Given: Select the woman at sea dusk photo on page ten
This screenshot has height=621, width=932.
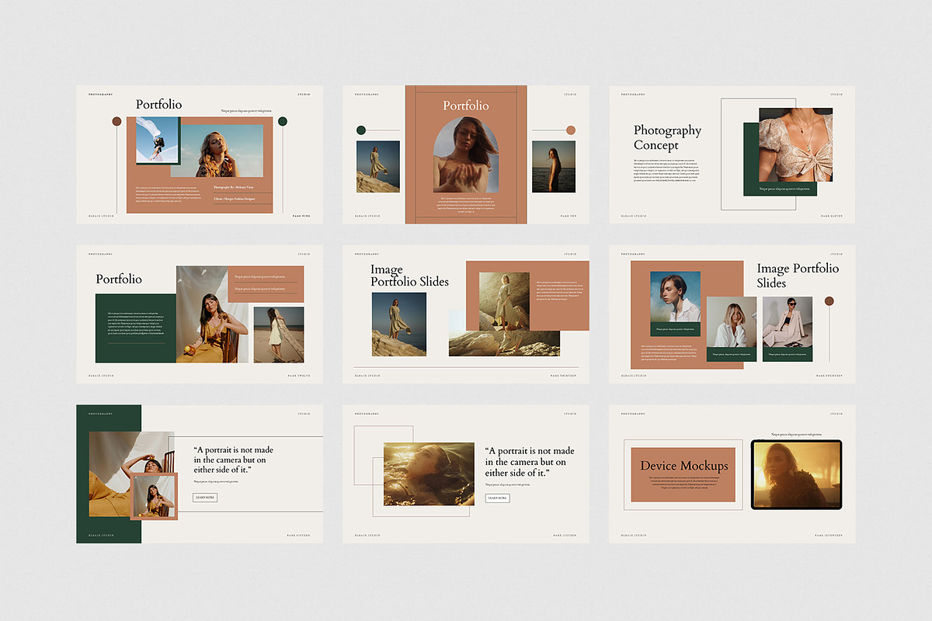Looking at the screenshot, I should tap(554, 166).
